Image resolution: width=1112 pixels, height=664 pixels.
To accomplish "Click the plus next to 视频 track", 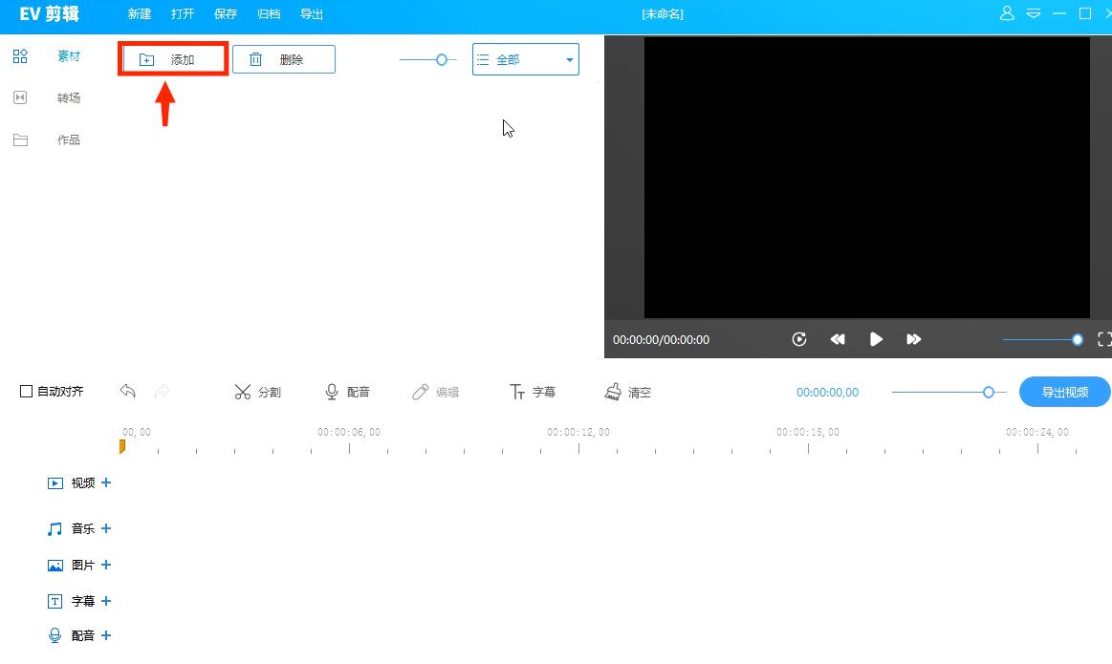I will (x=106, y=482).
